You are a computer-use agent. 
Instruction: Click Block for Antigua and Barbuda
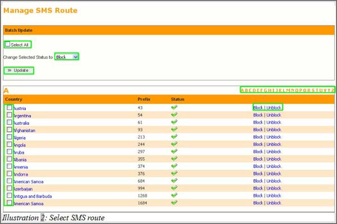point(258,195)
